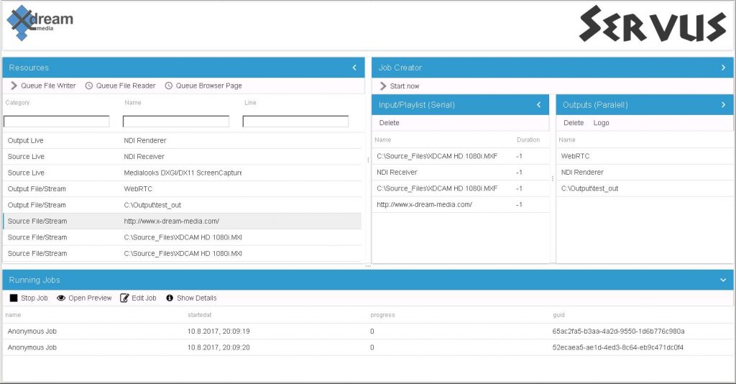Image resolution: width=736 pixels, height=384 pixels.
Task: Click the Queue File Reader clock icon
Action: click(89, 86)
